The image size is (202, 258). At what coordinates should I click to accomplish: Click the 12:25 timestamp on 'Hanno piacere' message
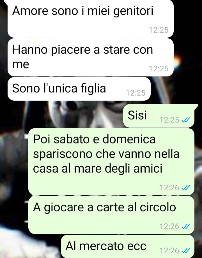point(159,69)
